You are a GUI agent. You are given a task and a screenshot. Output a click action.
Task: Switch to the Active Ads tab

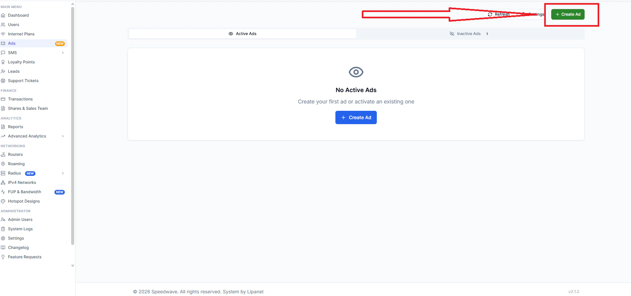(243, 34)
